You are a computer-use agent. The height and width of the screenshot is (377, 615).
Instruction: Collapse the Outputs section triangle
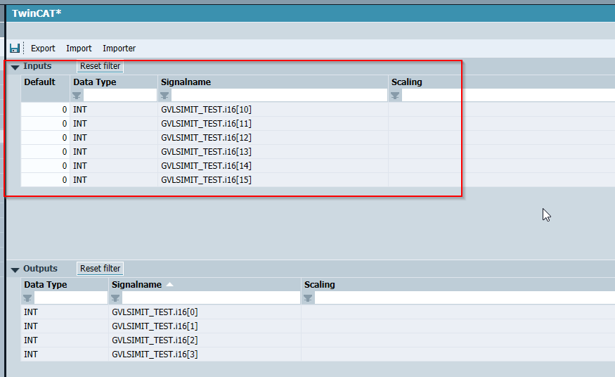[x=15, y=269]
